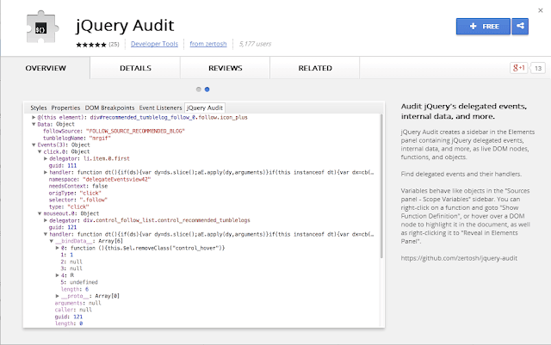The width and height of the screenshot is (551, 345).
Task: Click the 'guid: 111' line
Action: (63, 165)
